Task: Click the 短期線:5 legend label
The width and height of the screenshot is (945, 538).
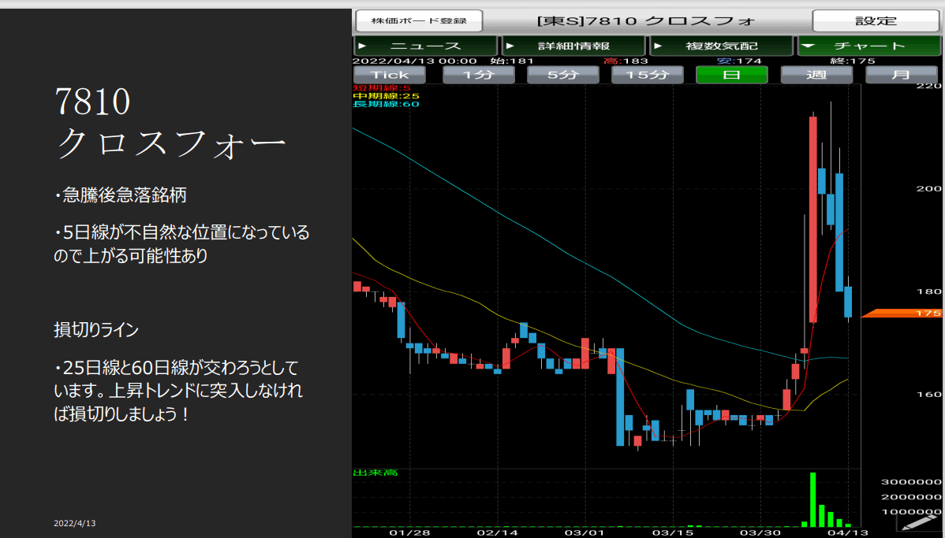Action: tap(382, 88)
